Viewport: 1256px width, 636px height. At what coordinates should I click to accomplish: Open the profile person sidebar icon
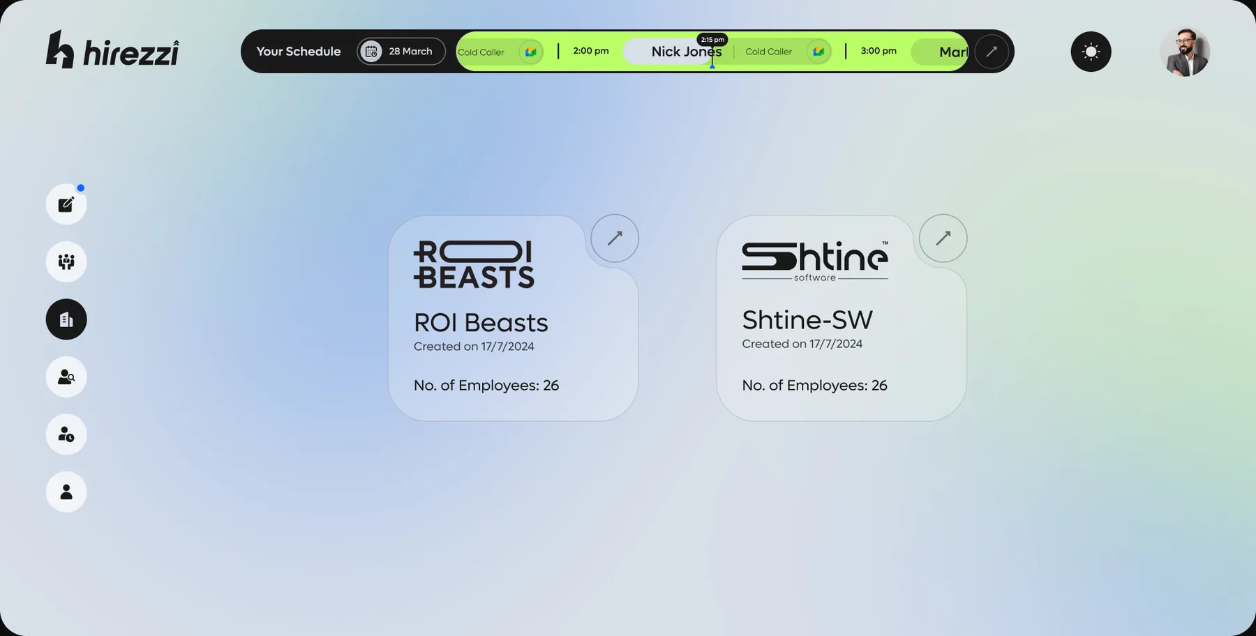coord(66,492)
